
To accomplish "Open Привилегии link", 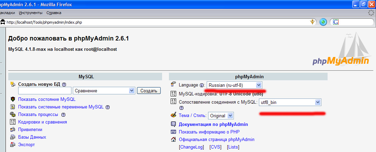I will point(30,130).
